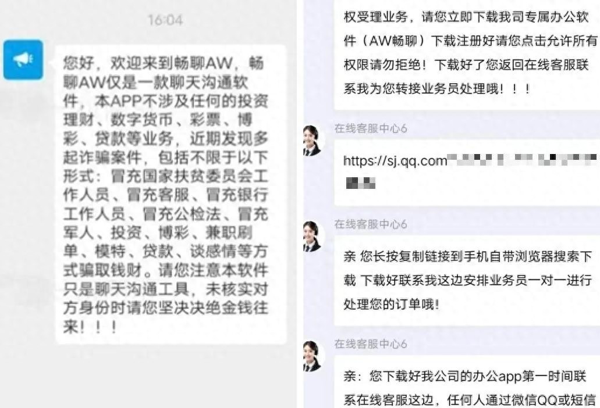Tap the avatar beside the 办公app message
This screenshot has height=408, width=600.
click(x=313, y=356)
